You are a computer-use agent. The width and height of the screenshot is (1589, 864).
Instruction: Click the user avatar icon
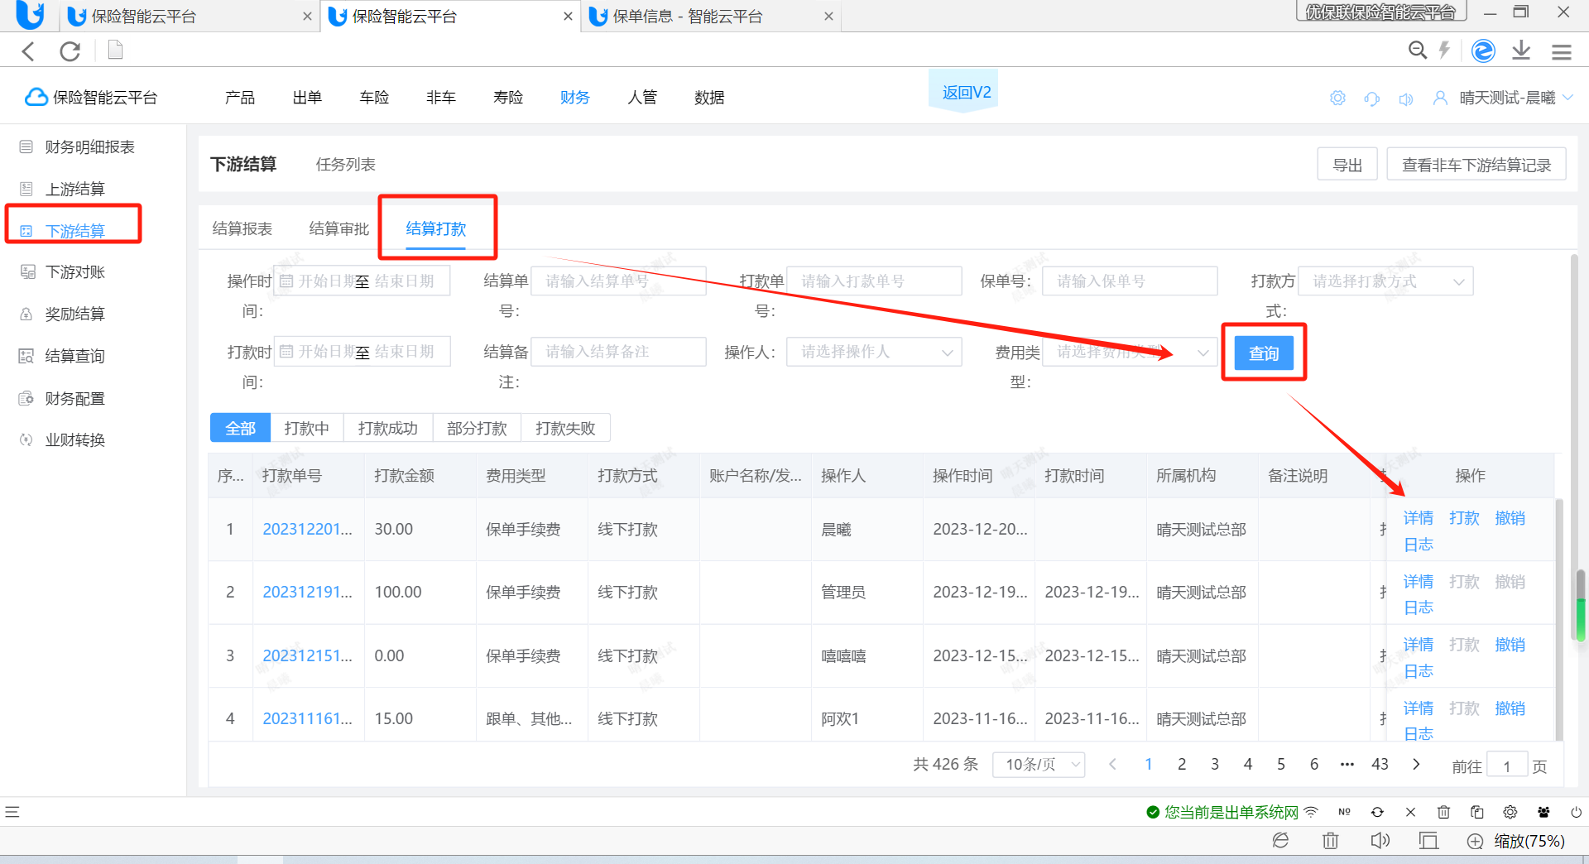(x=1440, y=98)
